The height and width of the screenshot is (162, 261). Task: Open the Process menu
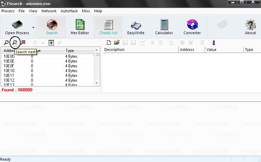8,11
